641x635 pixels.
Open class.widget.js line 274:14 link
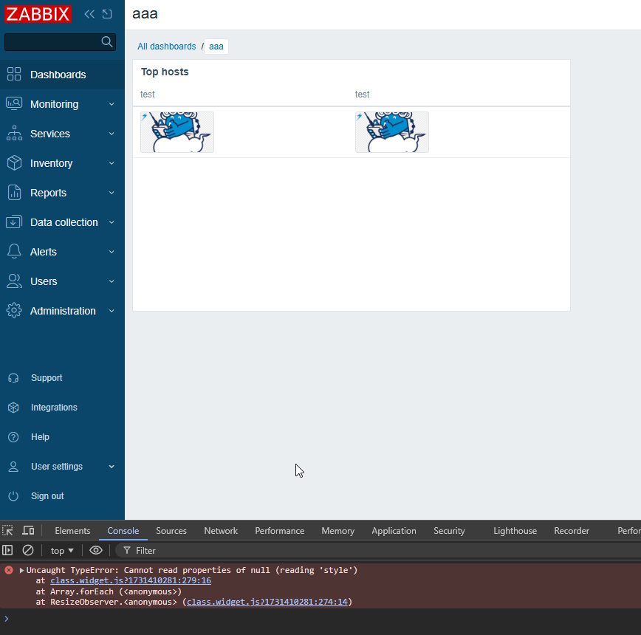point(267,602)
